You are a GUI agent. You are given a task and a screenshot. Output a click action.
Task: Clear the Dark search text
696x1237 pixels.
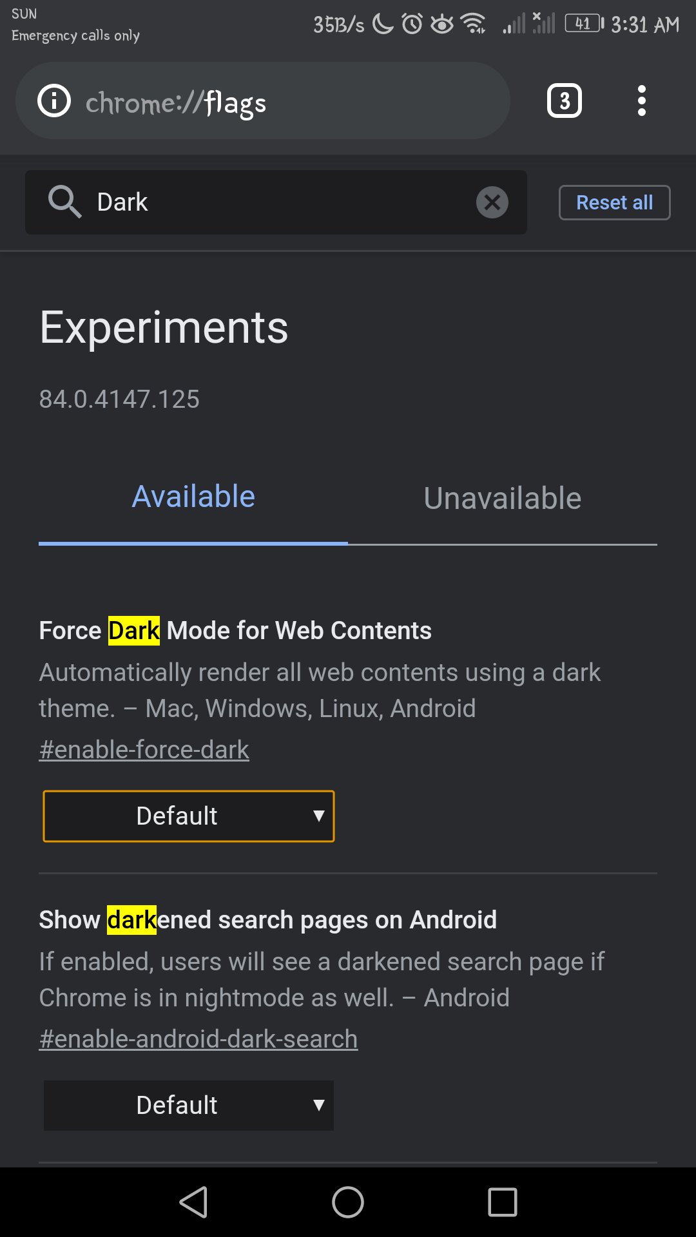[x=492, y=202]
